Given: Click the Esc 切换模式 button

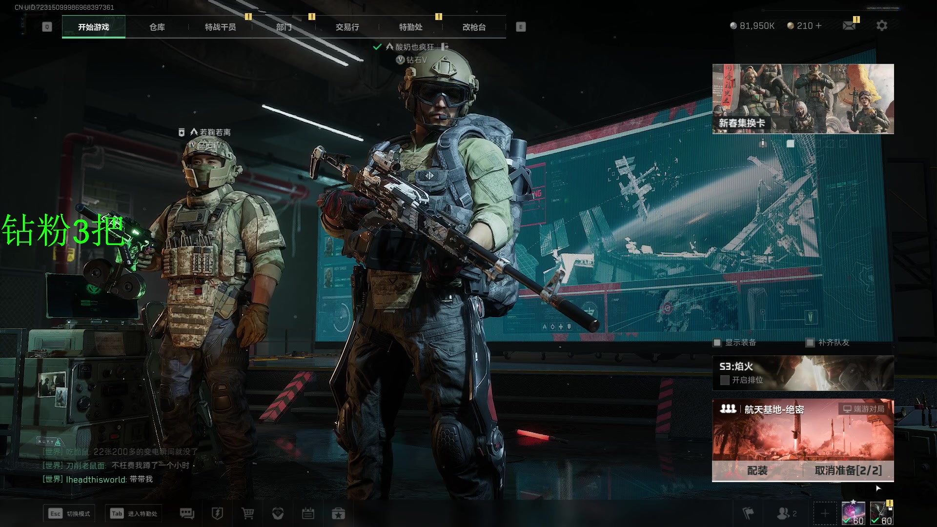Looking at the screenshot, I should click(69, 513).
